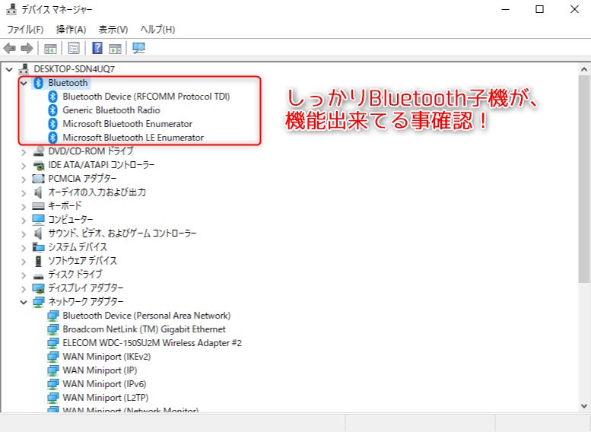Expand the ディスク ドライブ category

pos(24,275)
